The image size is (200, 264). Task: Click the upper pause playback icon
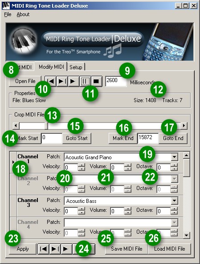pyautogui.click(x=85, y=81)
